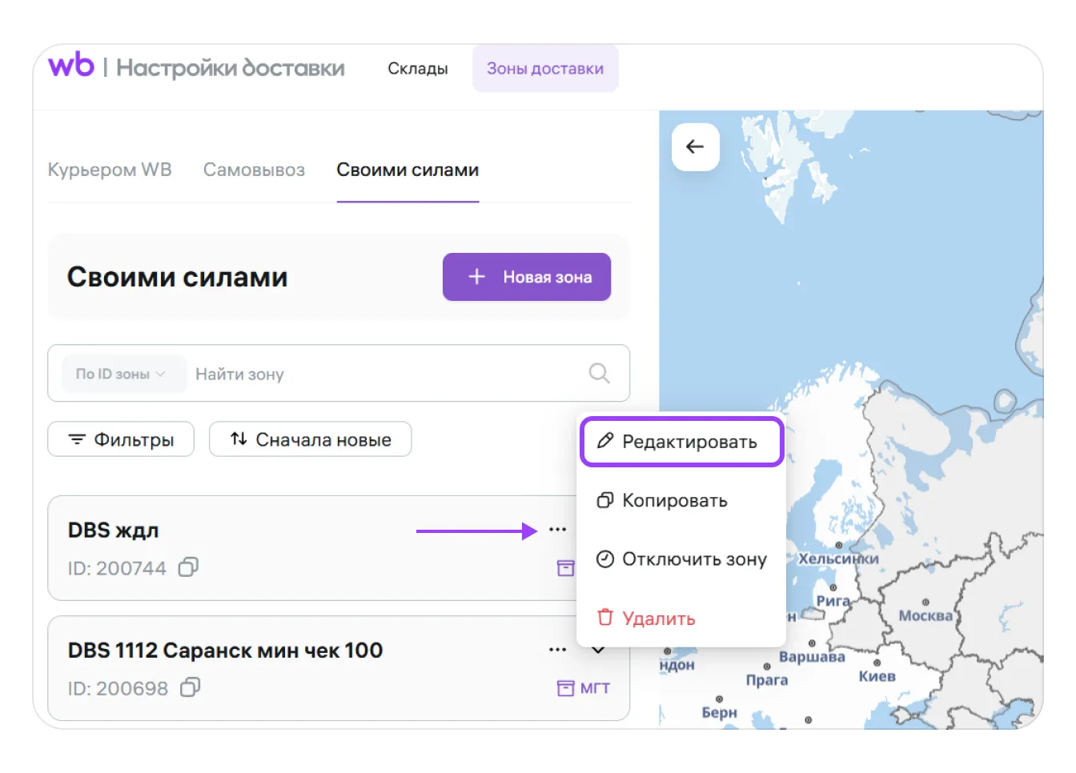Expand the DBS 1112 Саранск card chevron
This screenshot has height=773, width=1076.
(x=598, y=650)
